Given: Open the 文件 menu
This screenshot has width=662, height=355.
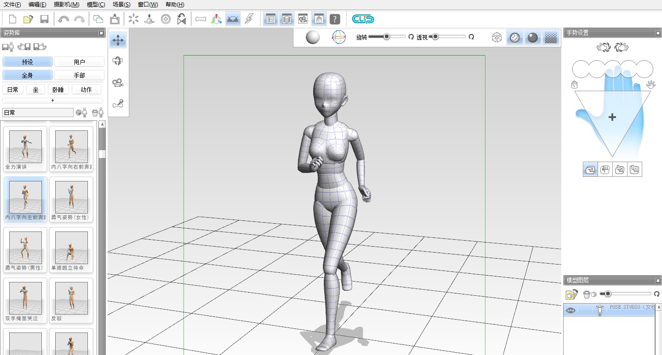Looking at the screenshot, I should pyautogui.click(x=12, y=5).
